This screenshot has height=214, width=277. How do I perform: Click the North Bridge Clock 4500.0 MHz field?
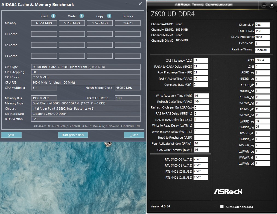click(128, 88)
